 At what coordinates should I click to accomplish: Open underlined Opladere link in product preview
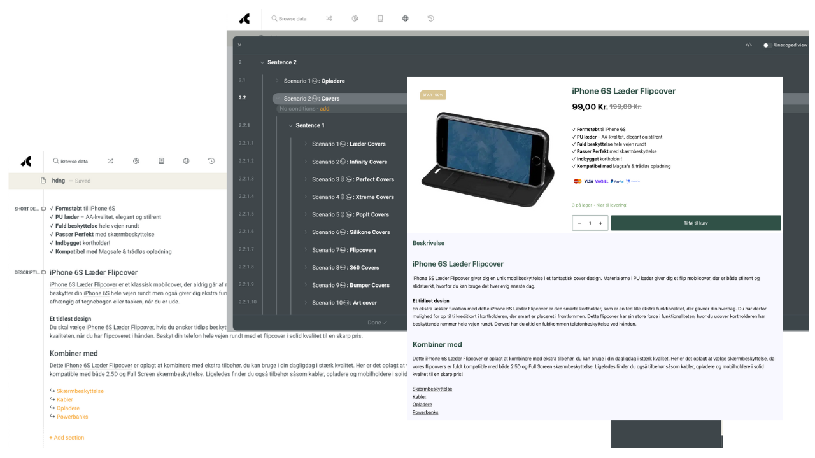tap(422, 405)
